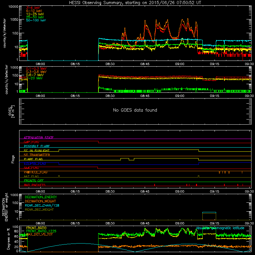This screenshot has height=255, width=255.
Task: Click the 'No GOES data found' message
Action: click(x=135, y=110)
